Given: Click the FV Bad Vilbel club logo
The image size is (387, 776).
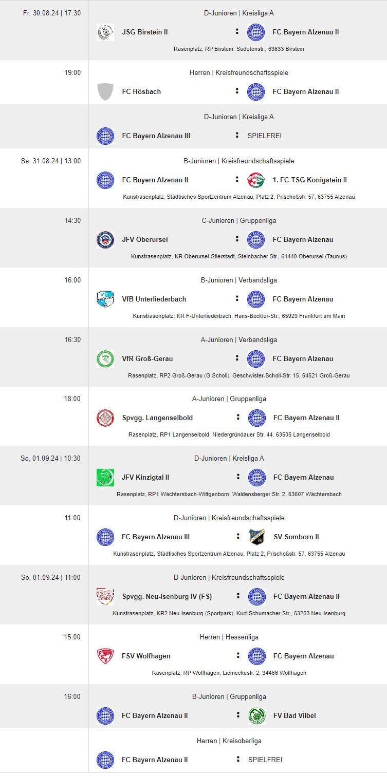Looking at the screenshot, I should (x=257, y=716).
